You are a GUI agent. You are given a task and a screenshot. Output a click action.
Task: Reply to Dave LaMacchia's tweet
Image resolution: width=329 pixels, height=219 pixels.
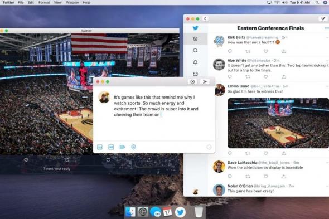(x=230, y=176)
